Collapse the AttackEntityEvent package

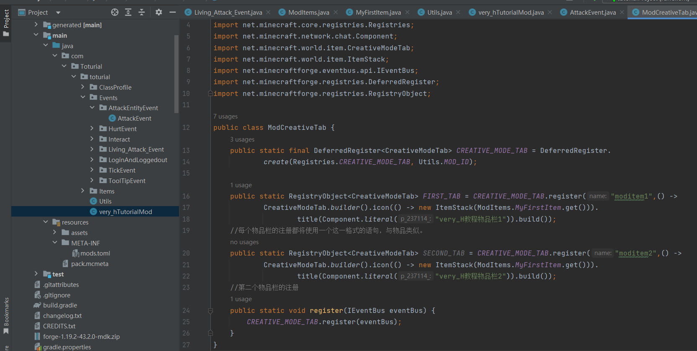[x=92, y=108]
